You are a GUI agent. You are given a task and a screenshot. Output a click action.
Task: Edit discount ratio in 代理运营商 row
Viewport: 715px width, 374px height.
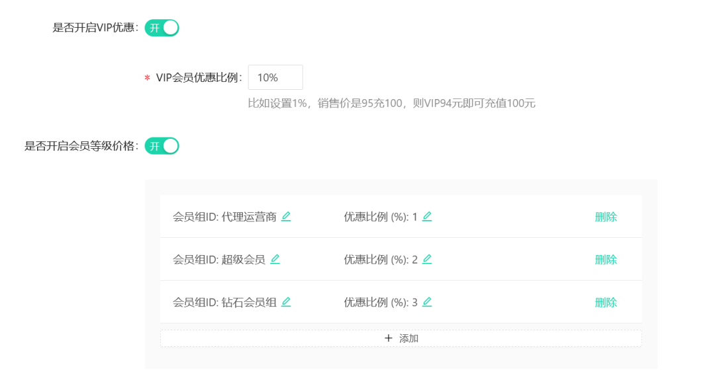427,217
